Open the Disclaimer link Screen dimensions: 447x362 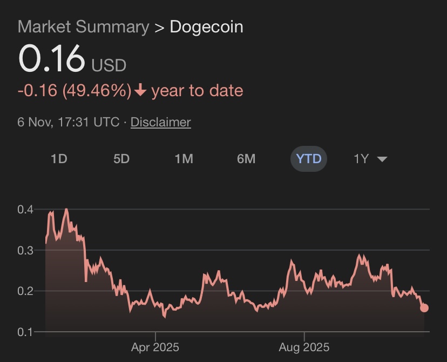click(160, 122)
